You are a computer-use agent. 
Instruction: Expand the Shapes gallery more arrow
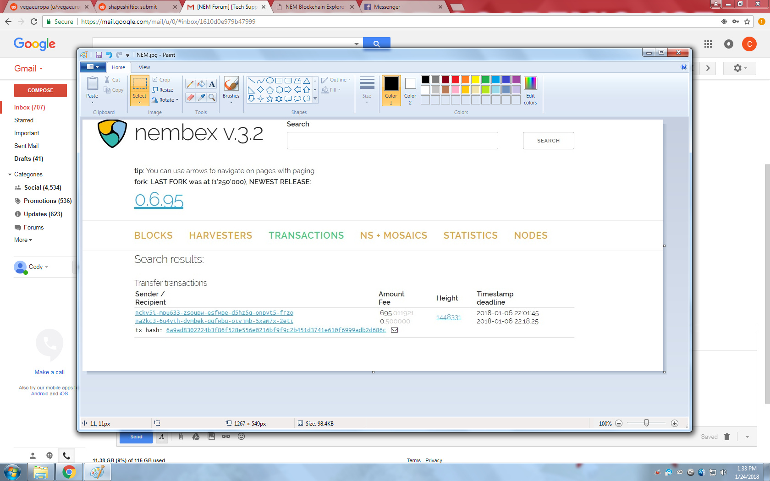click(x=315, y=98)
